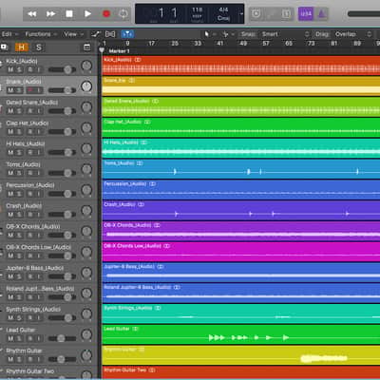Click the tempo value in the LCD
Viewport: 380px width, 380px height.
(197, 9)
